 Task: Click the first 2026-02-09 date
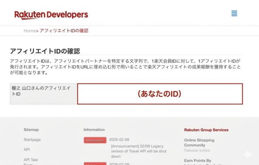point(119,140)
